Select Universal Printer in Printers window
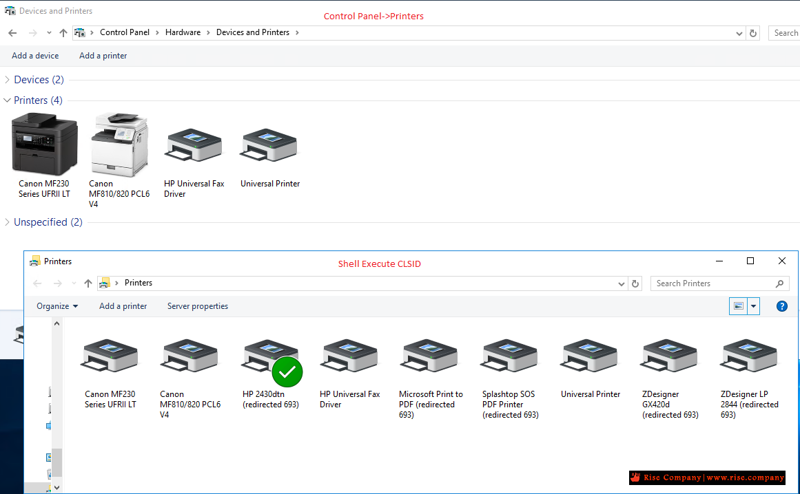Image resolution: width=800 pixels, height=494 pixels. pyautogui.click(x=591, y=368)
